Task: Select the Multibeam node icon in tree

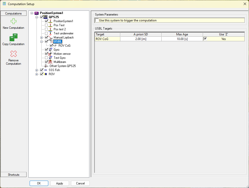Action: pos(50,62)
